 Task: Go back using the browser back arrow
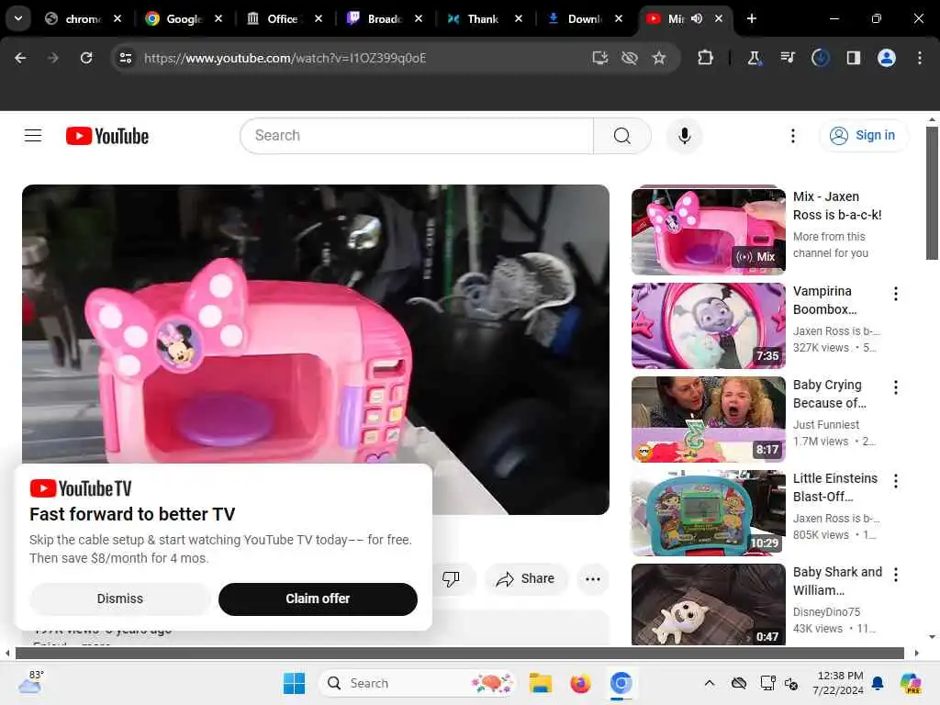[20, 58]
